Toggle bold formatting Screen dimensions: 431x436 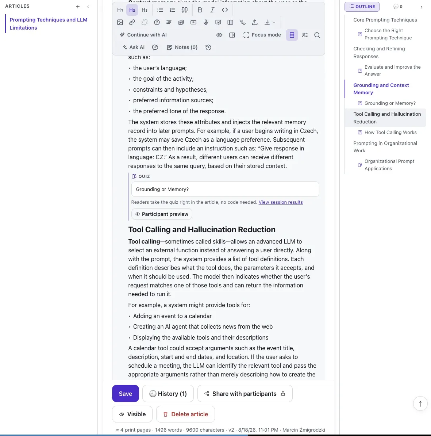coord(200,10)
